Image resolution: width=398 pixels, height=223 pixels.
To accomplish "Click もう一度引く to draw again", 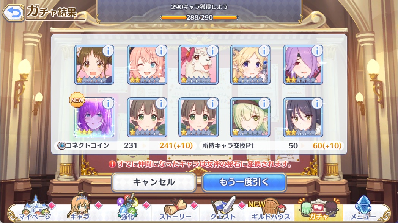I will [244, 182].
